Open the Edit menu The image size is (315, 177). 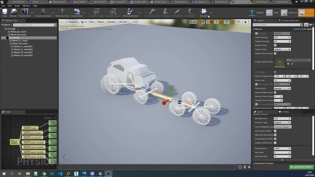[10, 6]
